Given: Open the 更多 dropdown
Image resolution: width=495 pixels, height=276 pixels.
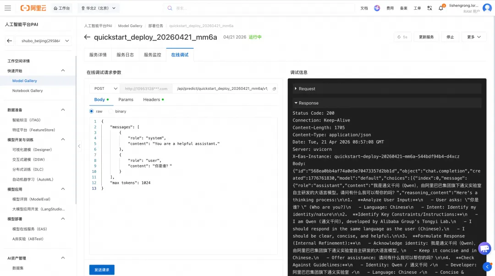Looking at the screenshot, I should click(474, 37).
